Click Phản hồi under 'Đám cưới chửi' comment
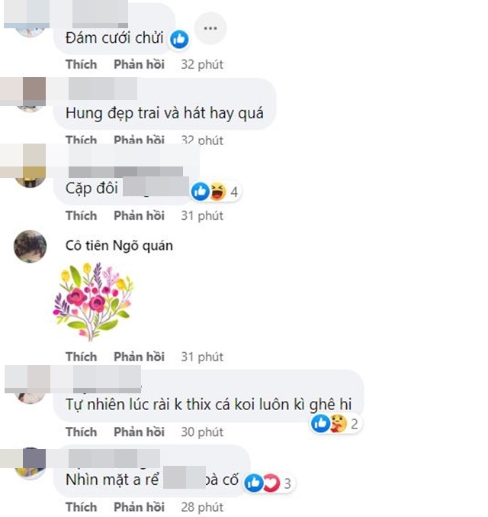Screen dimensions: 488x517 (x=139, y=64)
